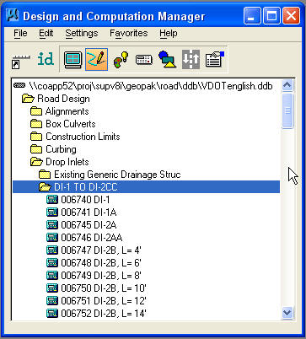Open the Preferences clipboard icon
This screenshot has width=306, height=339.
pos(215,59)
